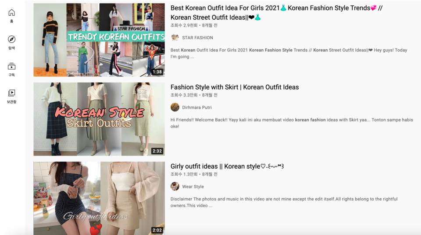Click STAR FASHION channel avatar
This screenshot has height=235, width=421.
point(175,38)
